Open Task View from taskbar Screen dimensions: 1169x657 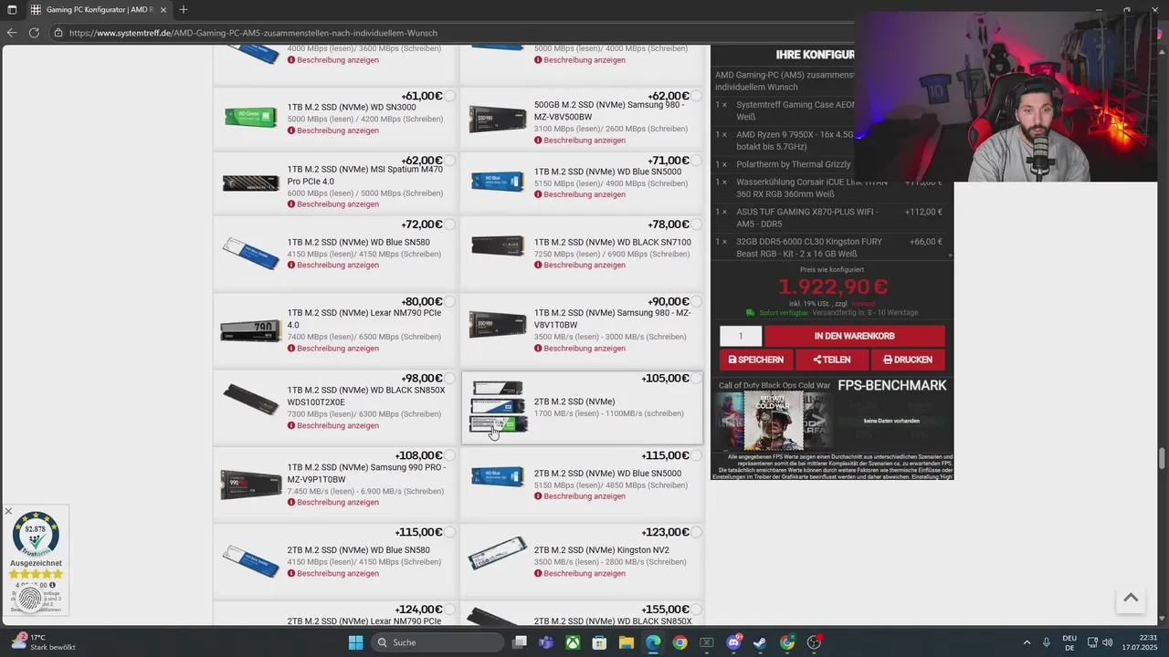coord(520,642)
